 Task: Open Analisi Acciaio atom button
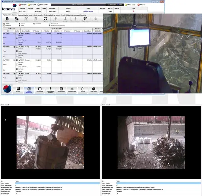pos(72,90)
